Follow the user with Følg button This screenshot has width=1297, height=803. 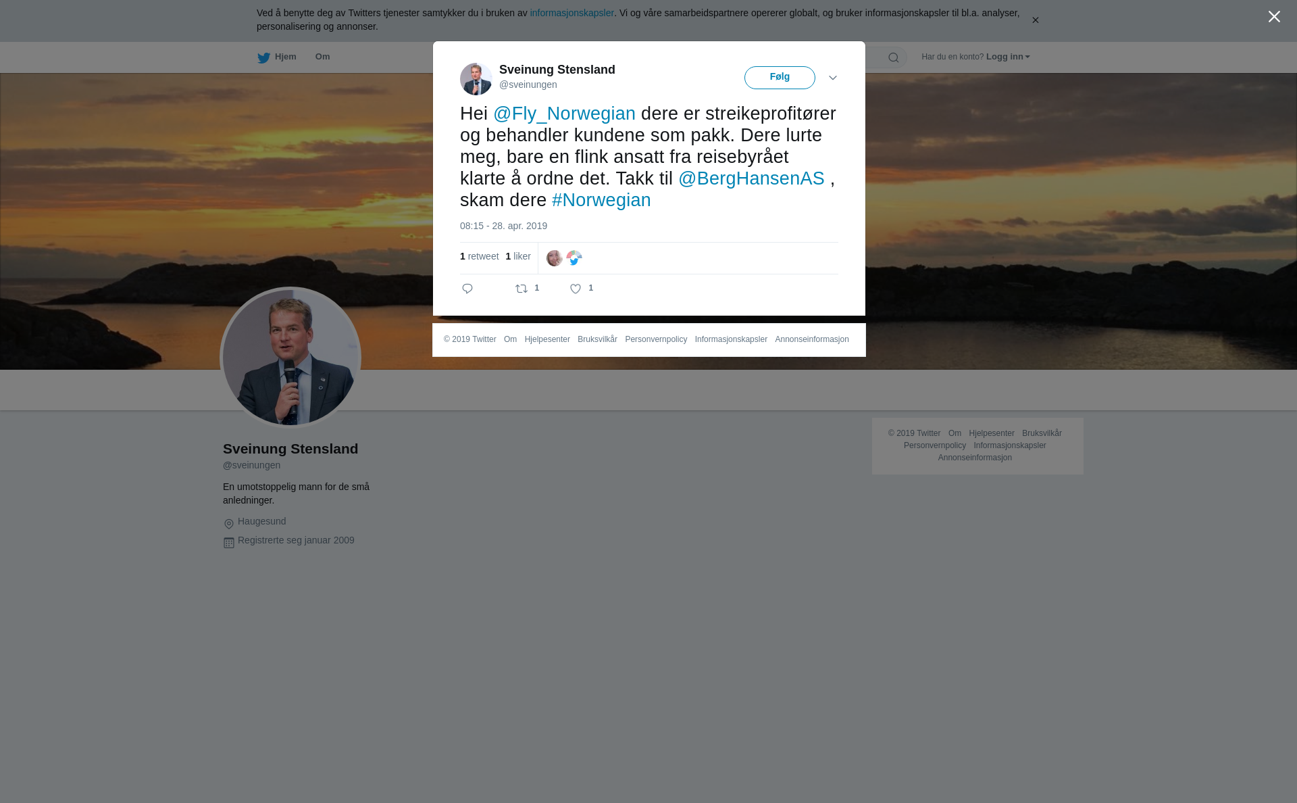tap(780, 78)
